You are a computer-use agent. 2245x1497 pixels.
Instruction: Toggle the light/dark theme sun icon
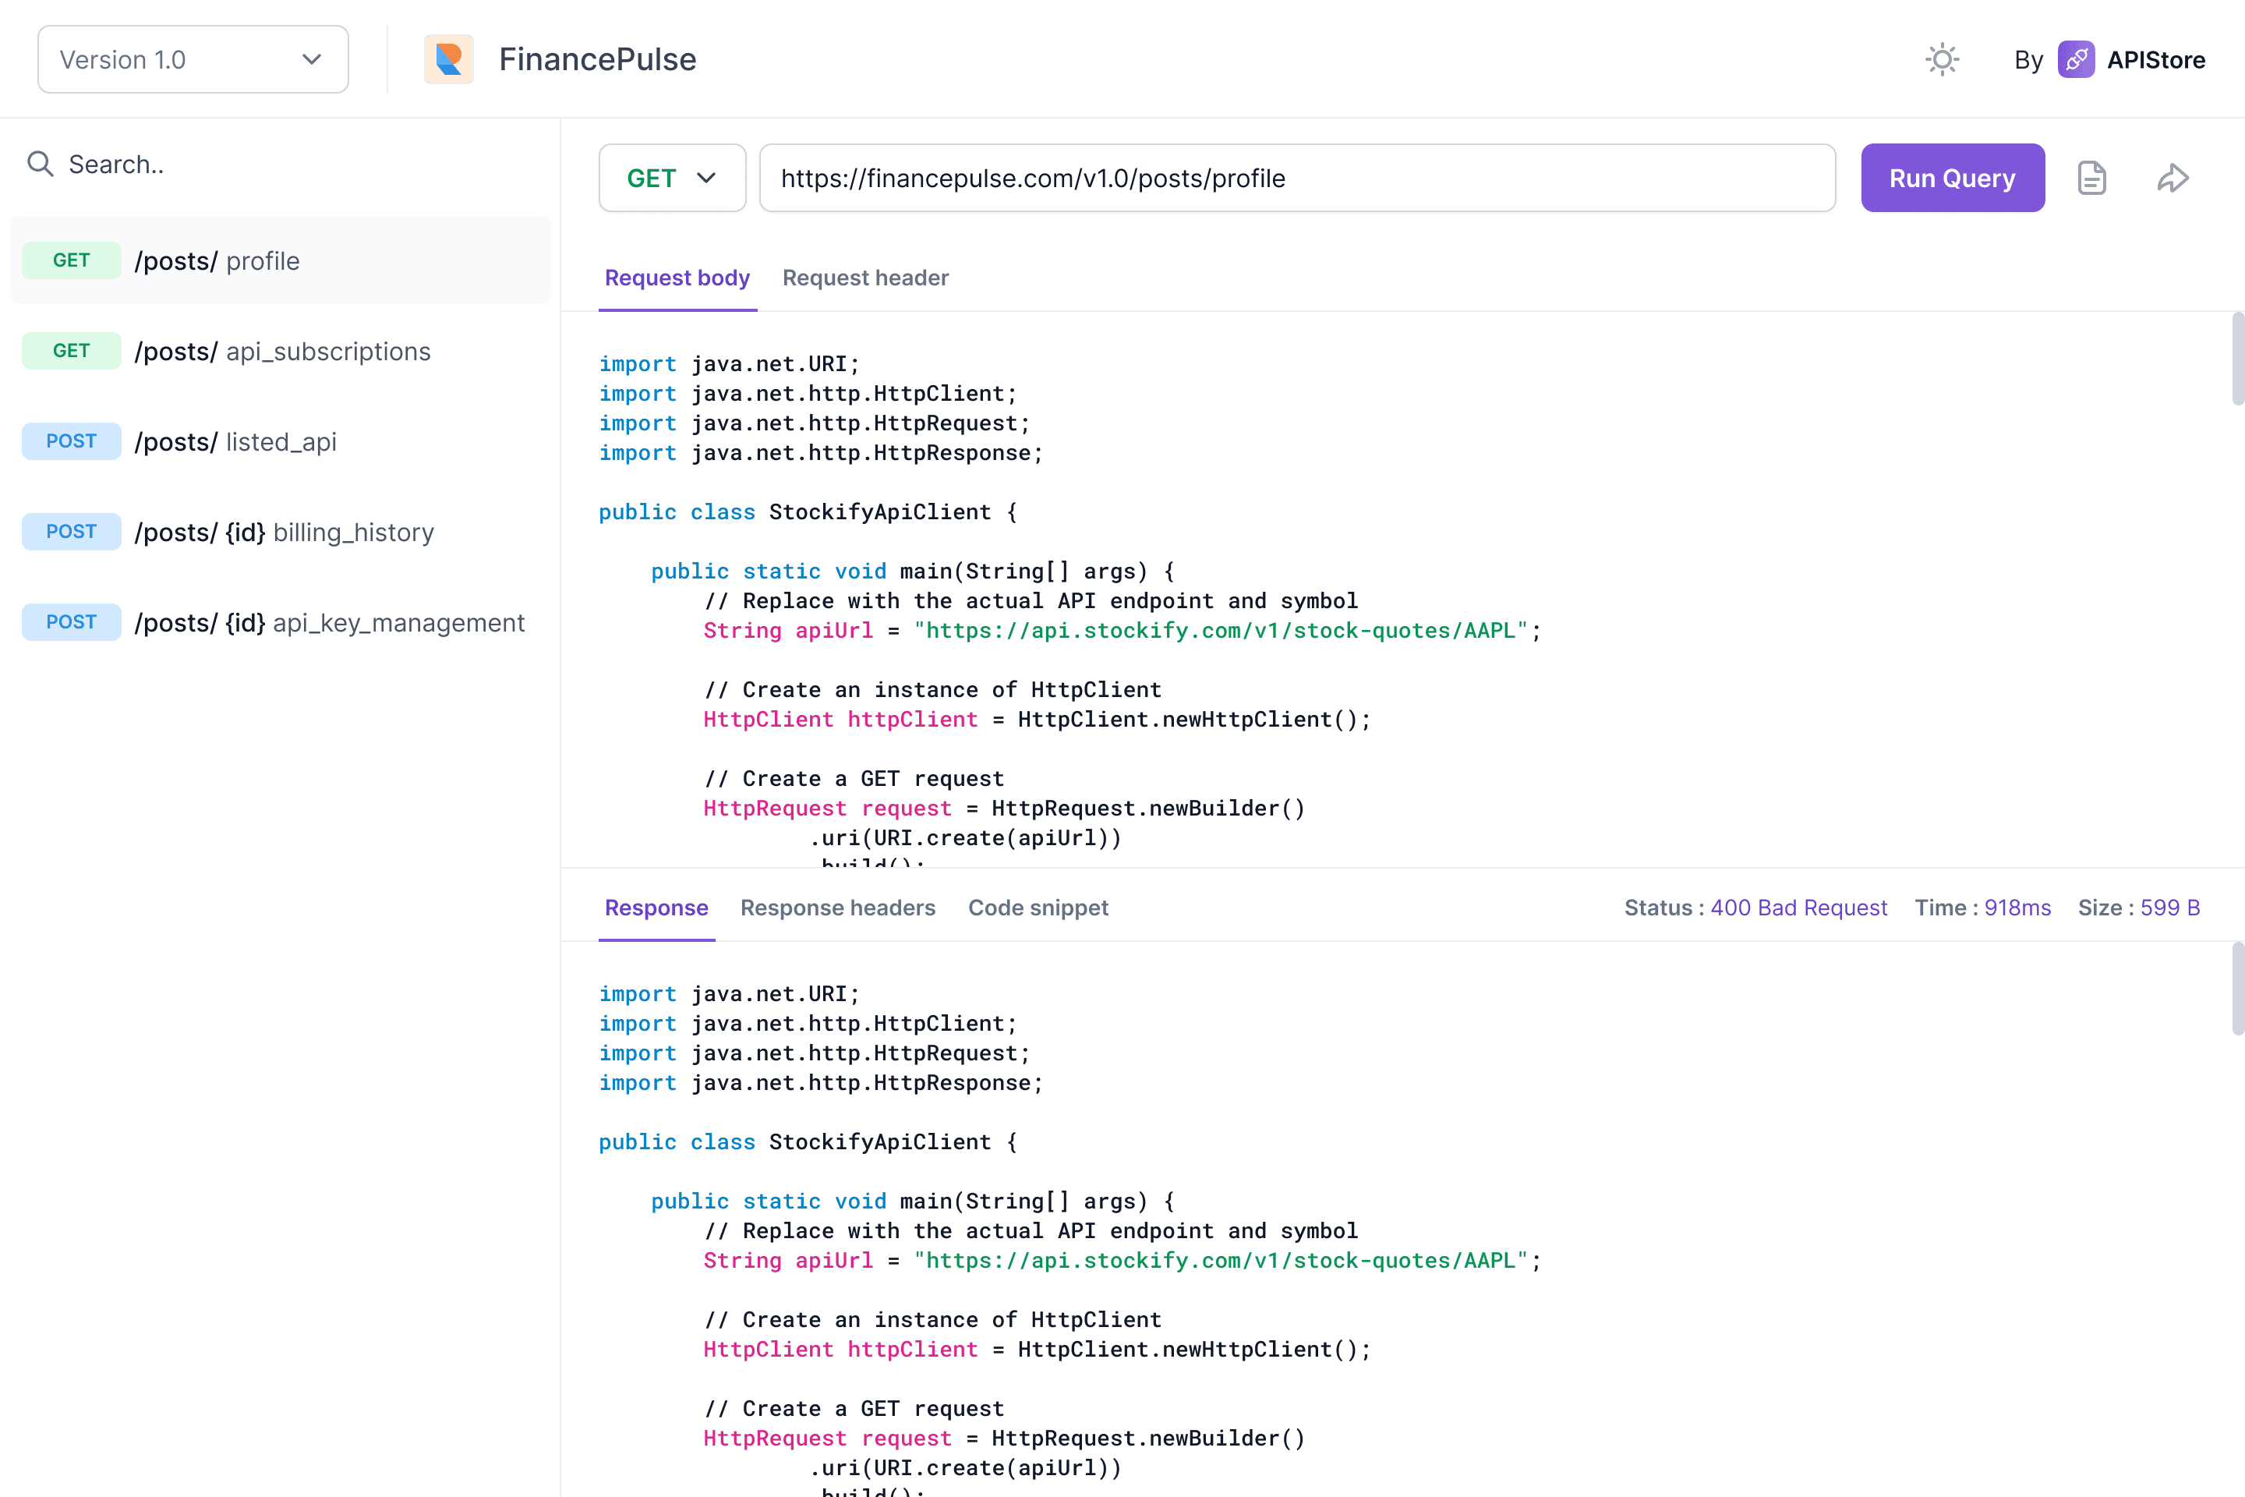point(1942,59)
